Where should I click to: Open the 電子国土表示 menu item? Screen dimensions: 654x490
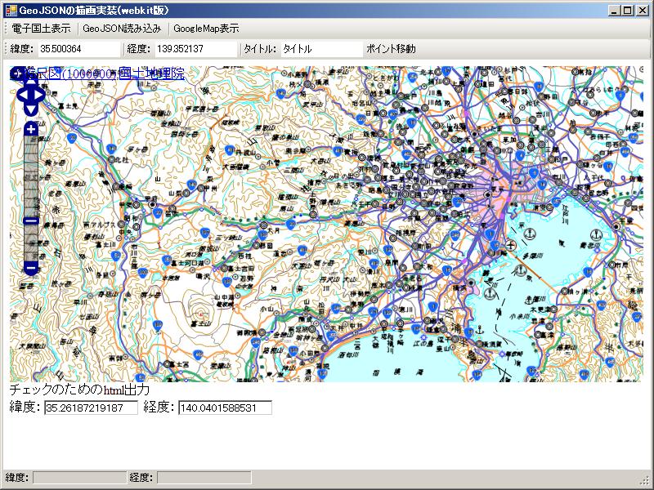pos(41,28)
